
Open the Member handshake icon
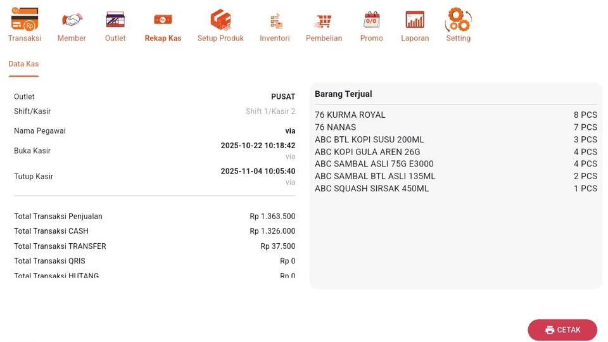pos(72,20)
